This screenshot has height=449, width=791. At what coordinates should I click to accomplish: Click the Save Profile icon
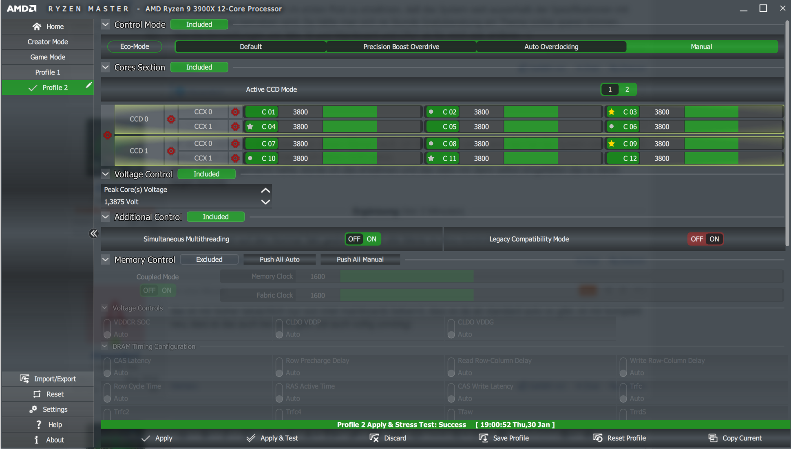coord(484,438)
